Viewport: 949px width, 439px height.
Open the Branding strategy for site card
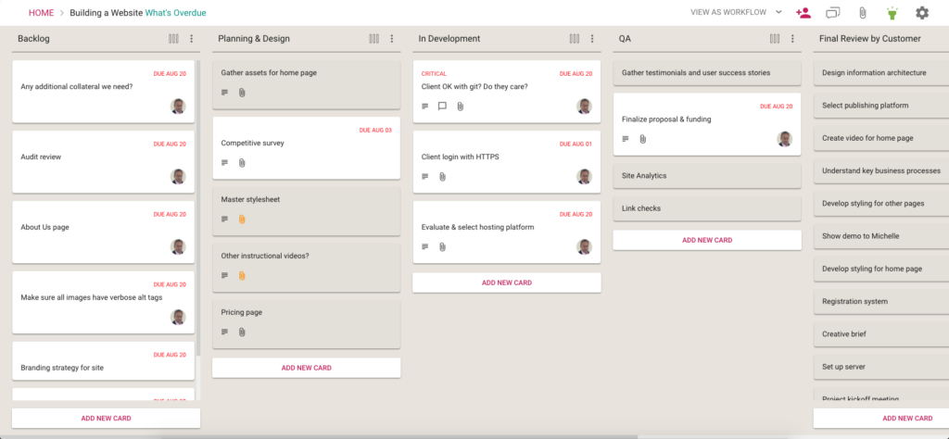point(104,361)
